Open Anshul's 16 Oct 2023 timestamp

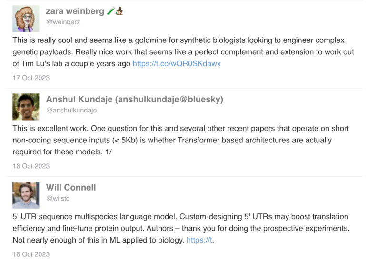click(31, 166)
